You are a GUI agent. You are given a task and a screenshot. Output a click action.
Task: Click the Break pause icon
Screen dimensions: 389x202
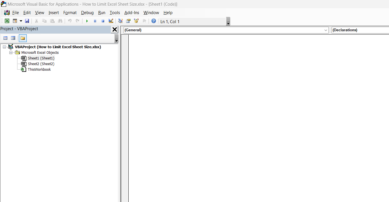click(95, 21)
